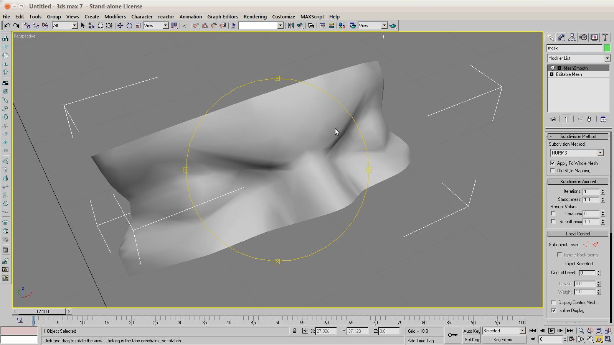Image resolution: width=614 pixels, height=345 pixels.
Task: Expand the Editable Mesh stack entry
Action: tap(552, 74)
